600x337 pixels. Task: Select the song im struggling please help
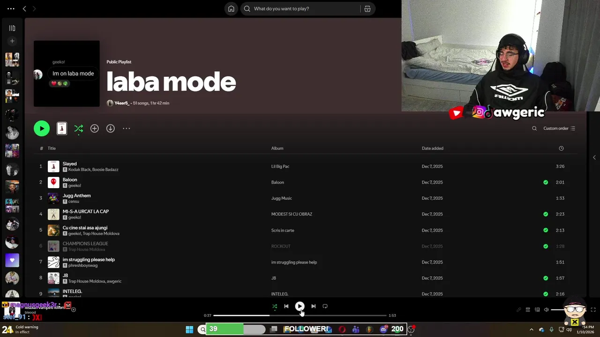click(x=89, y=260)
